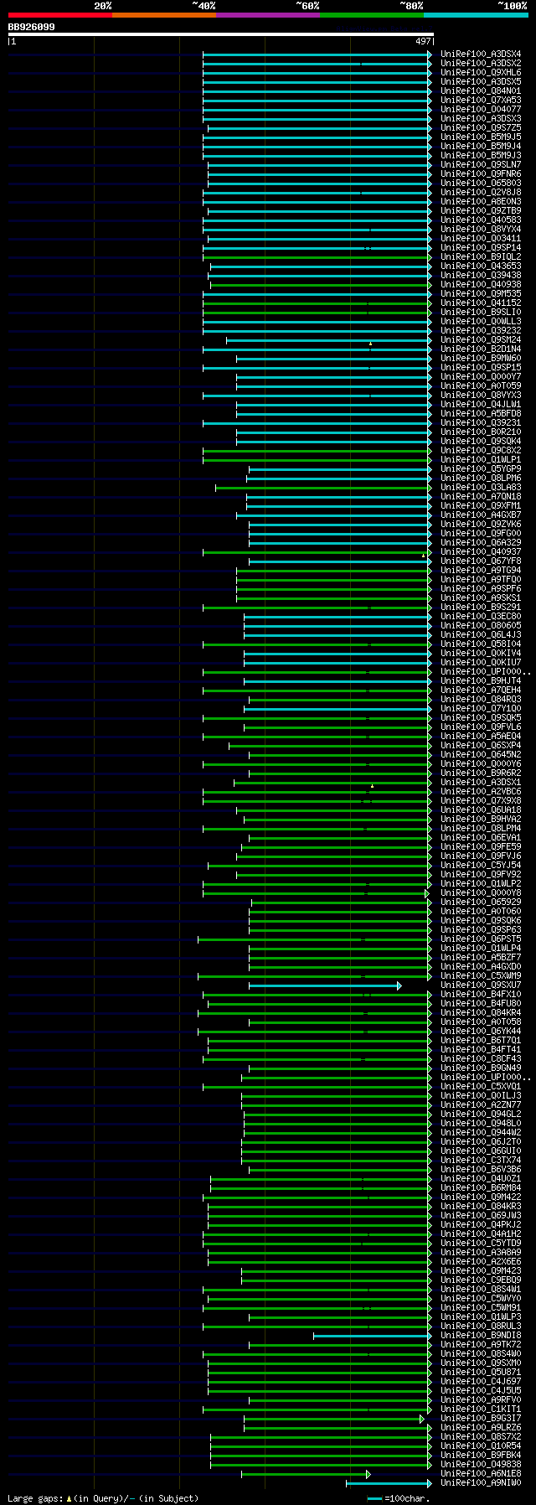The height and width of the screenshot is (1505, 536).
Task: Open hit UniRef100_Q9FNR6
Action: [481, 173]
